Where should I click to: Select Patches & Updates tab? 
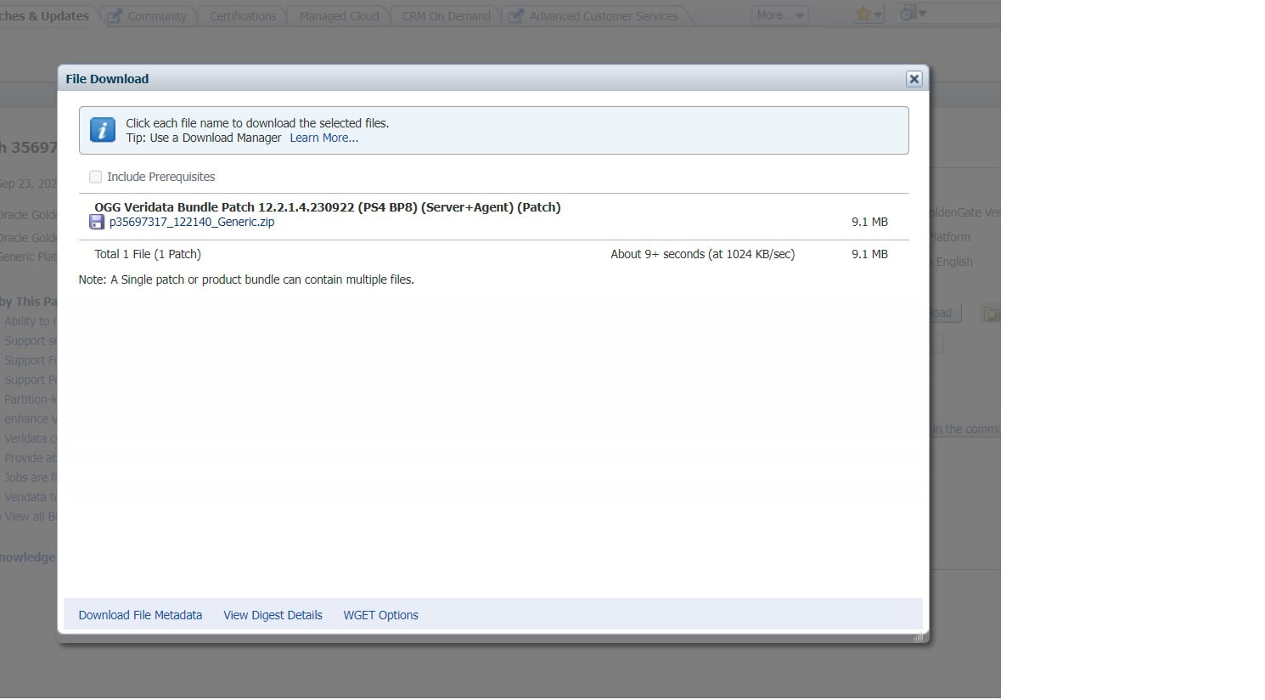click(44, 16)
